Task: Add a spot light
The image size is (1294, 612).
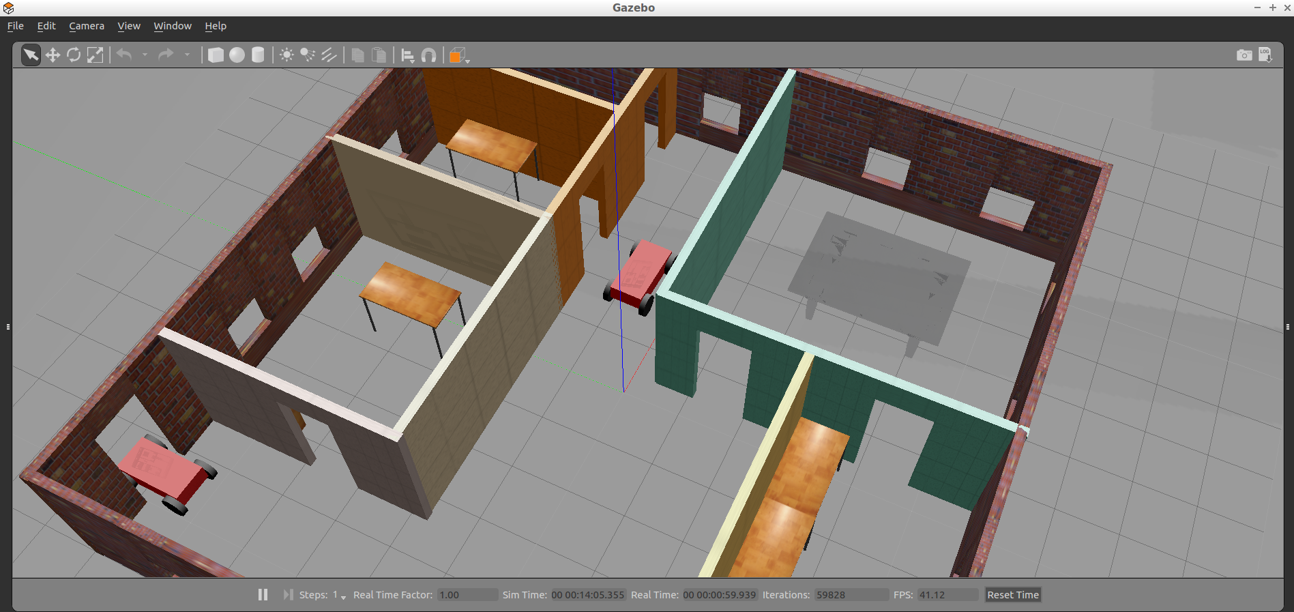Action: point(308,55)
